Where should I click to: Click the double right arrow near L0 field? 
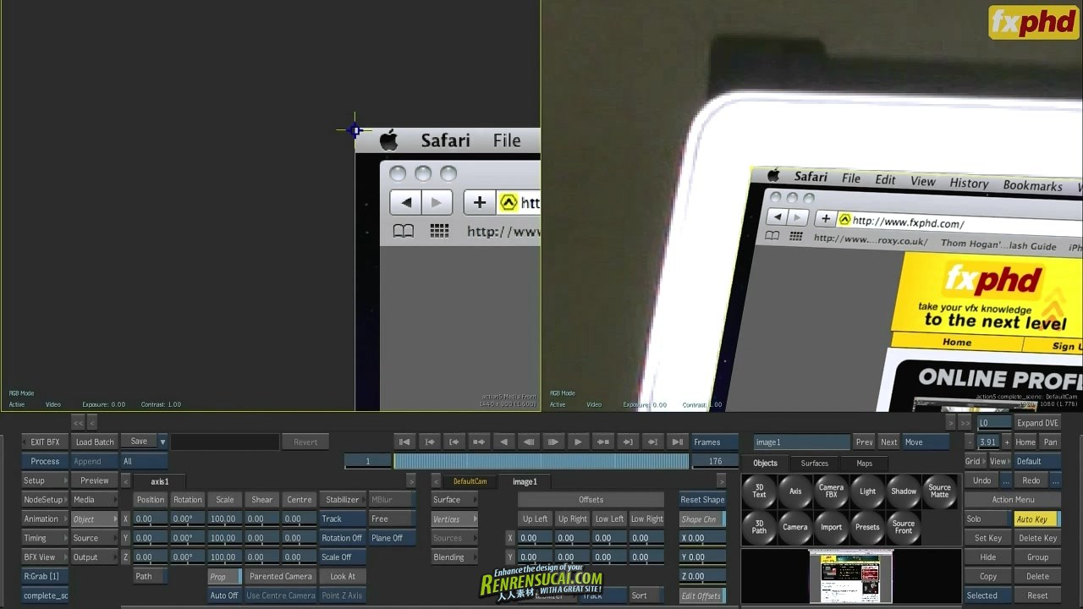pos(965,423)
